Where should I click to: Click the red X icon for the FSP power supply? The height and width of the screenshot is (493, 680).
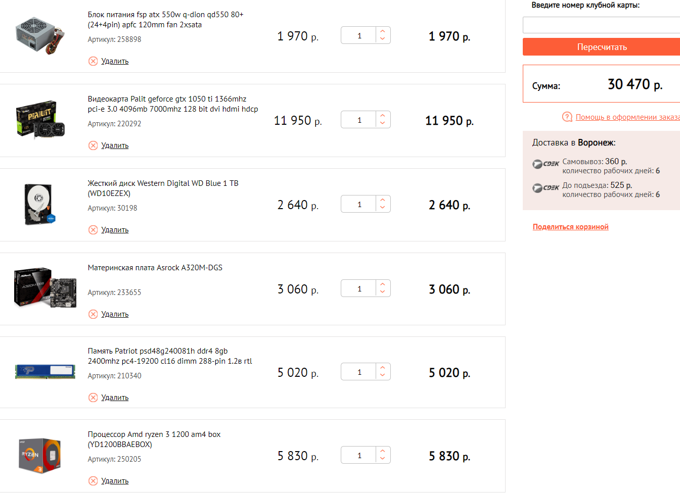93,61
